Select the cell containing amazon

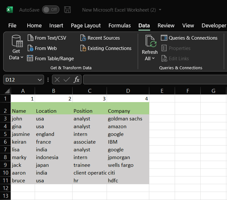[x=128, y=126]
